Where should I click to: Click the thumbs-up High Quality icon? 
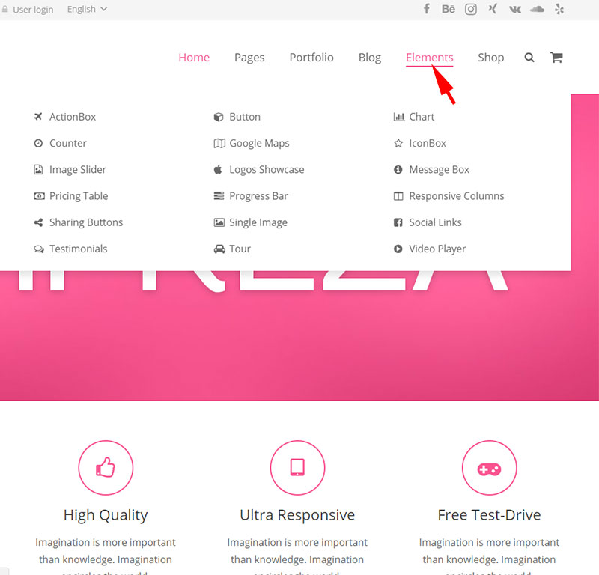coord(106,468)
